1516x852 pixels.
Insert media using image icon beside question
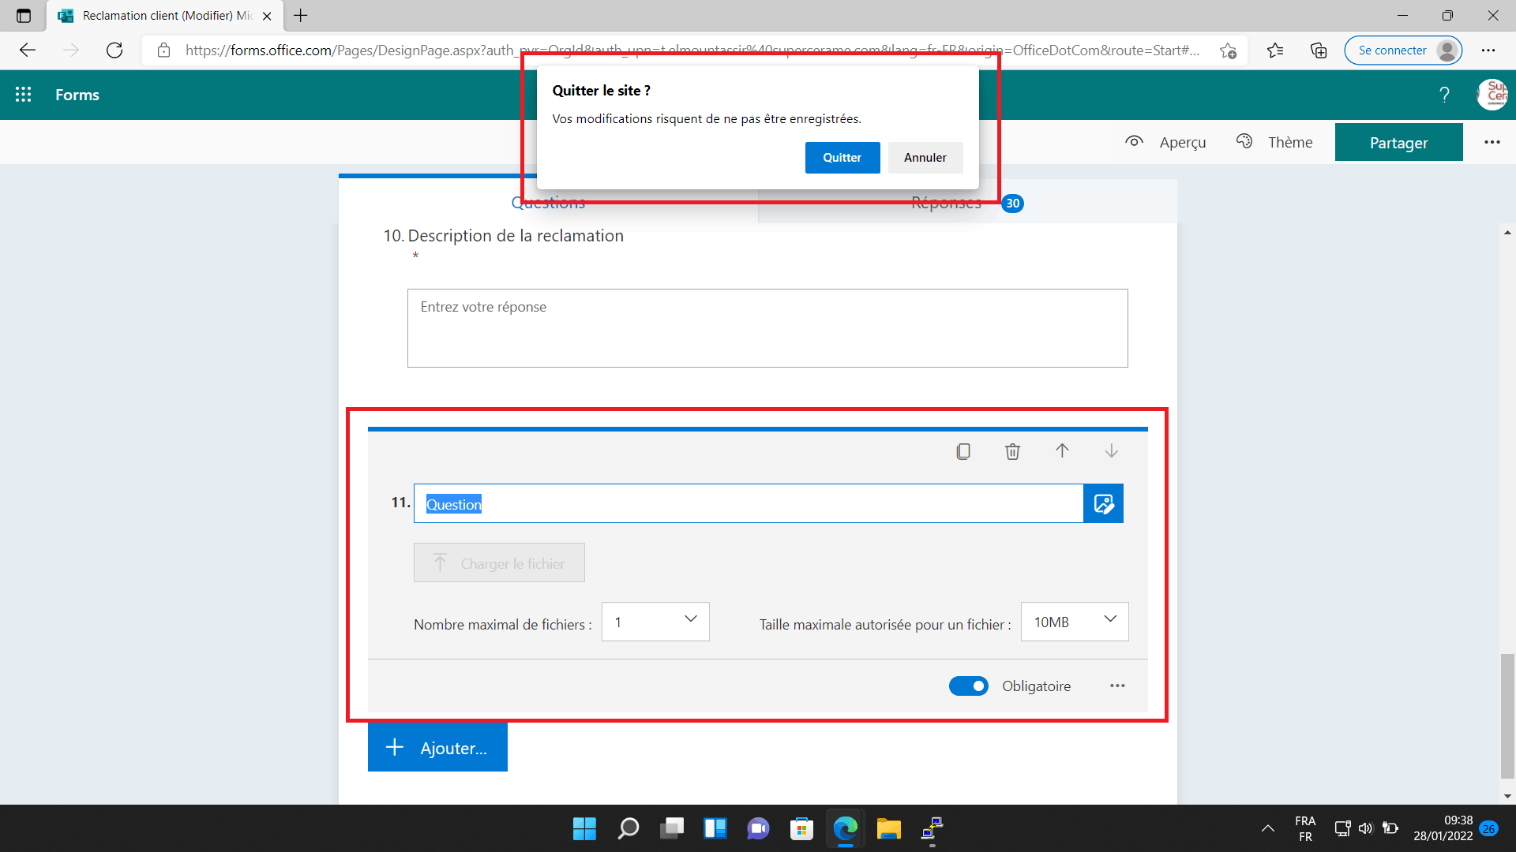(1103, 503)
